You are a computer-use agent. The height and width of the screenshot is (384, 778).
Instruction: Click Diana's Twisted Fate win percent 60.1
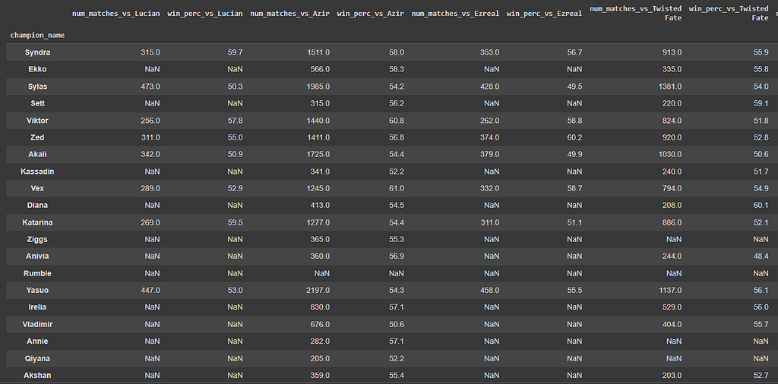coord(761,206)
